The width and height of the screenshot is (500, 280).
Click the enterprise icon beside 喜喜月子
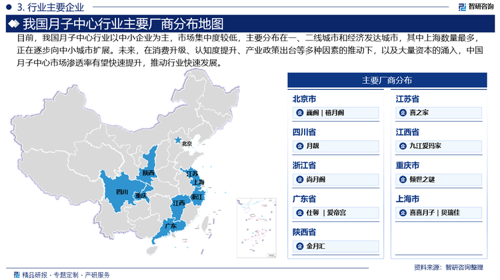coord(403,213)
